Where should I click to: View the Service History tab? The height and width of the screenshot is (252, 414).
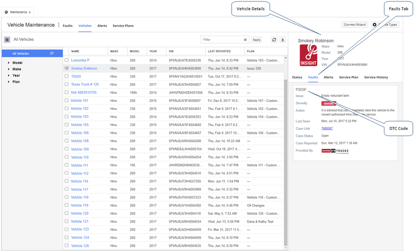click(x=376, y=77)
